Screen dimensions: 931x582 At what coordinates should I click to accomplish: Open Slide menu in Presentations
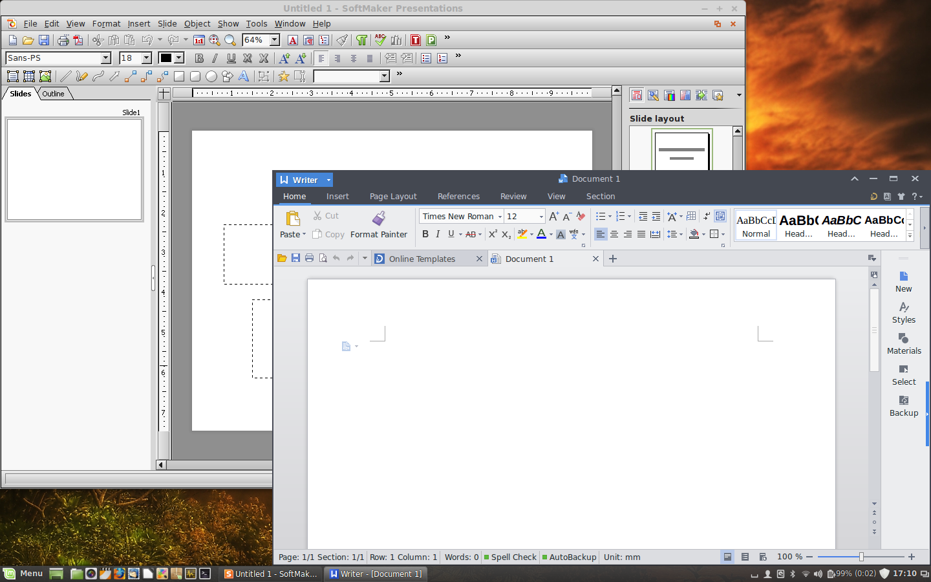point(167,23)
